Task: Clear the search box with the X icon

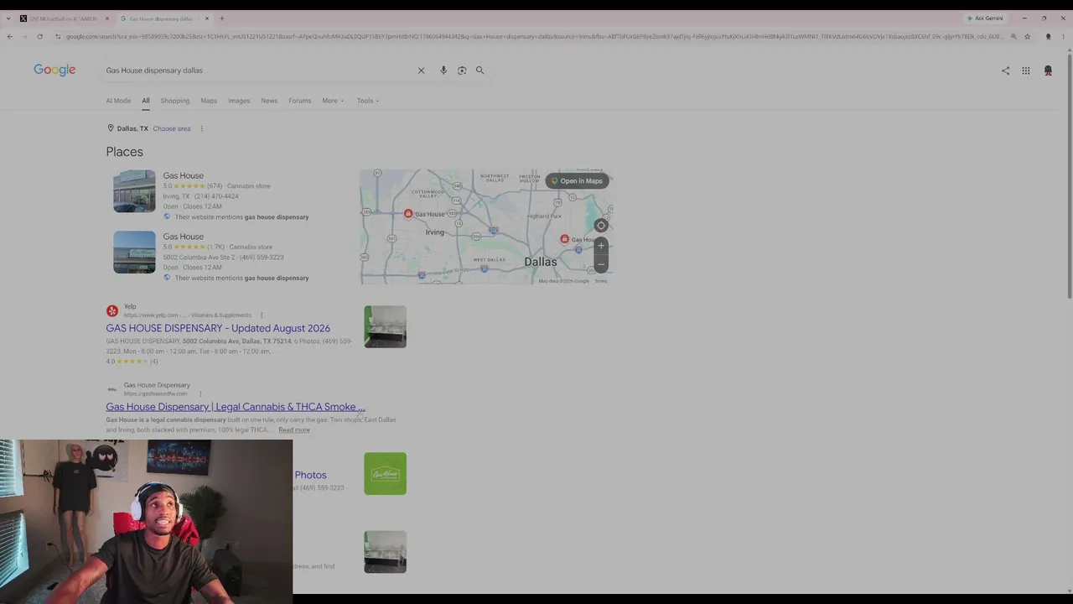Action: click(x=421, y=70)
